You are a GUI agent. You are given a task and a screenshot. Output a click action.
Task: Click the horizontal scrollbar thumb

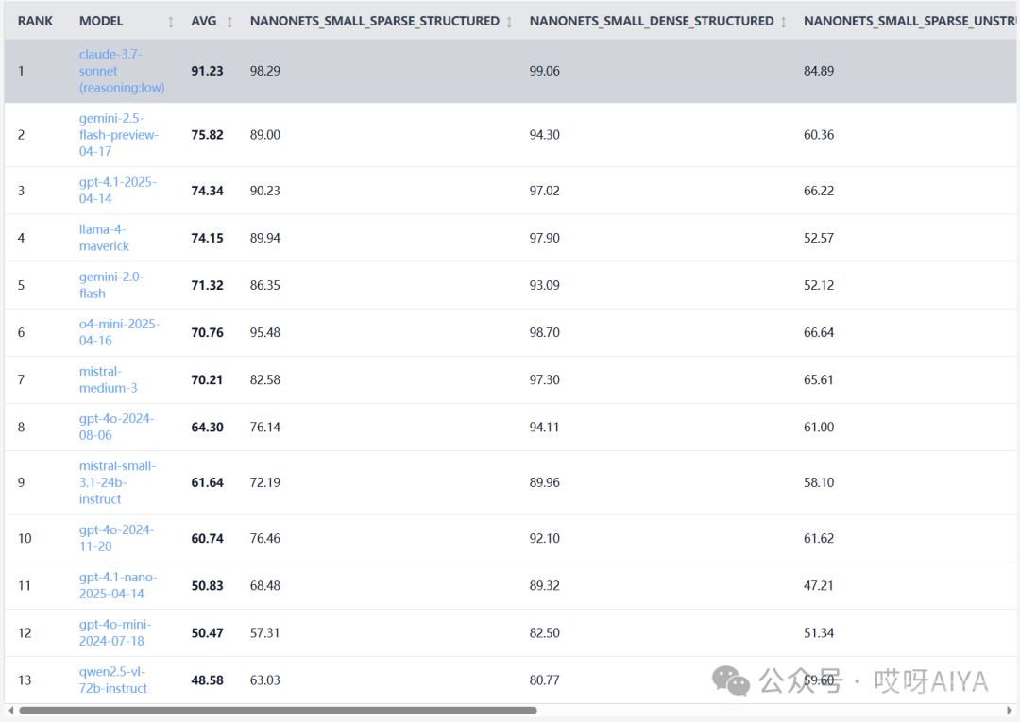pos(278,711)
